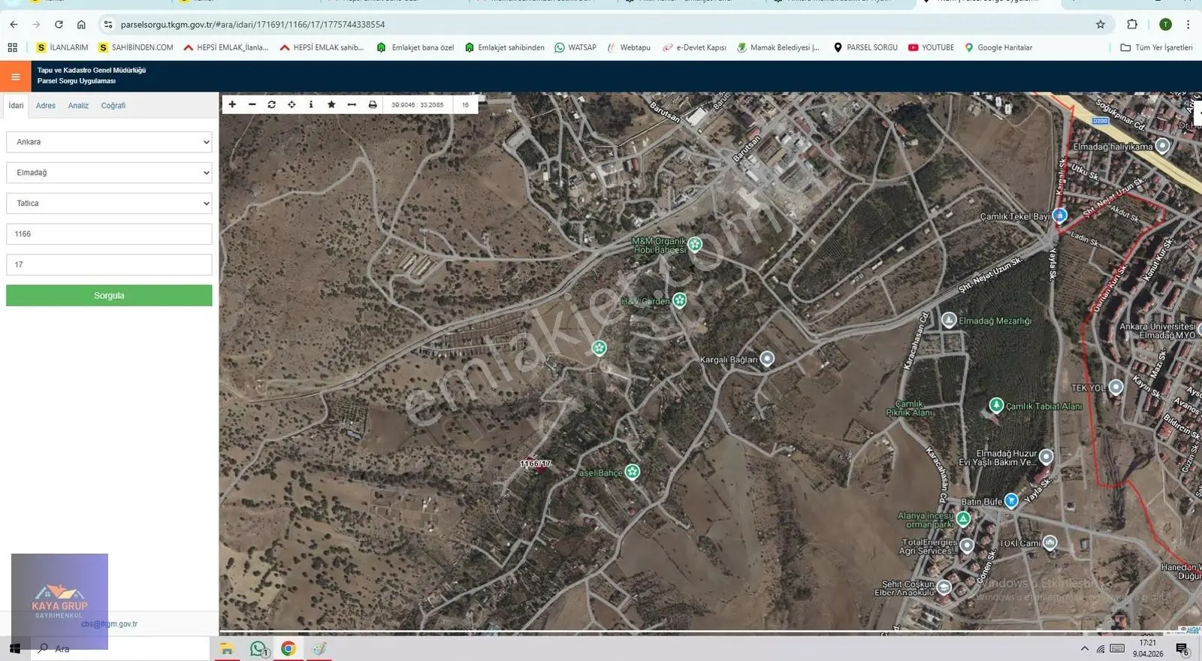Click Batın Büfe map marker
The width and height of the screenshot is (1202, 661).
click(1011, 500)
